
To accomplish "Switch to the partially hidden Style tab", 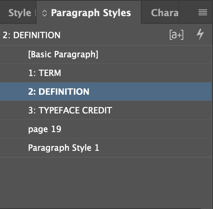I will click(20, 13).
